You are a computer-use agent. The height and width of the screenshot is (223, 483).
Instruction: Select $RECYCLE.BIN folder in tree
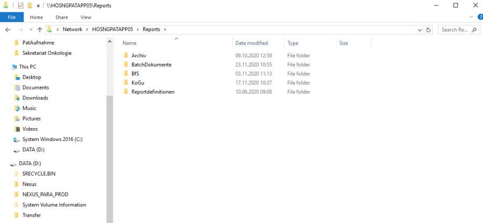pos(39,174)
